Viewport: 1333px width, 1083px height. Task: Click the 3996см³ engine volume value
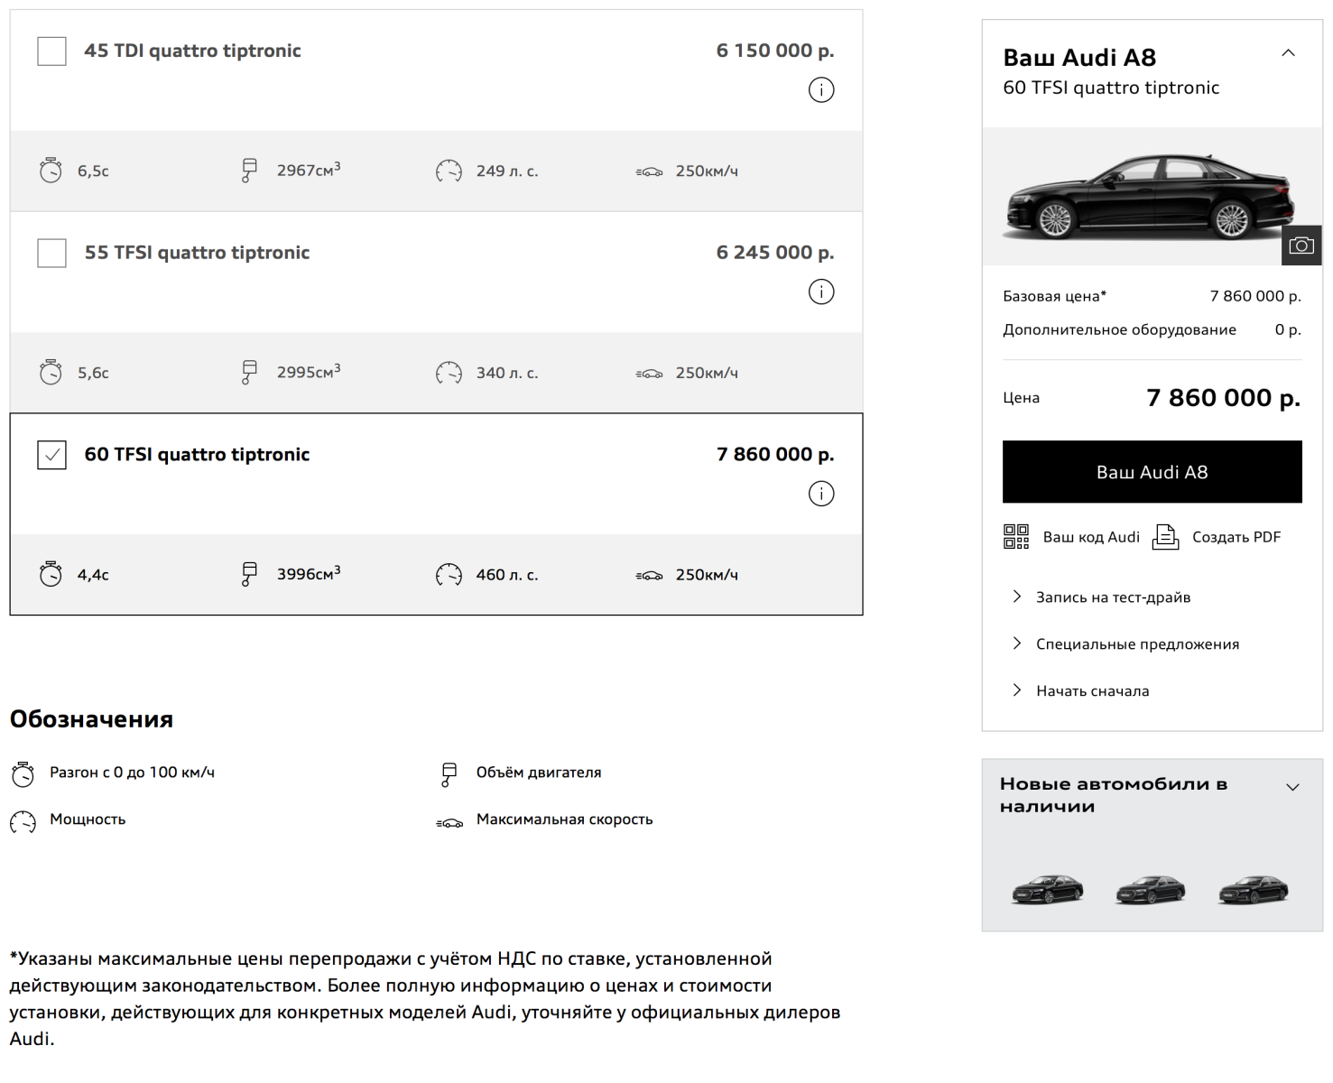(309, 574)
